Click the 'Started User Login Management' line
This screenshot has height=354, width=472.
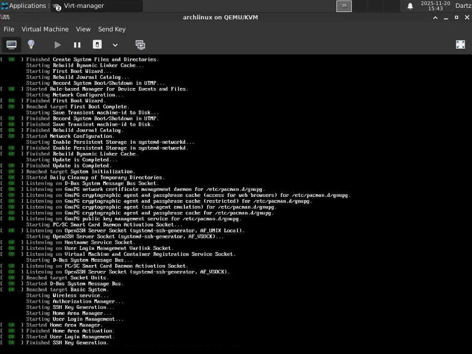coord(57,337)
